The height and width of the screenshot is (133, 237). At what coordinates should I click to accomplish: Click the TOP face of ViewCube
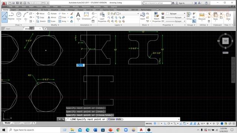(226, 41)
